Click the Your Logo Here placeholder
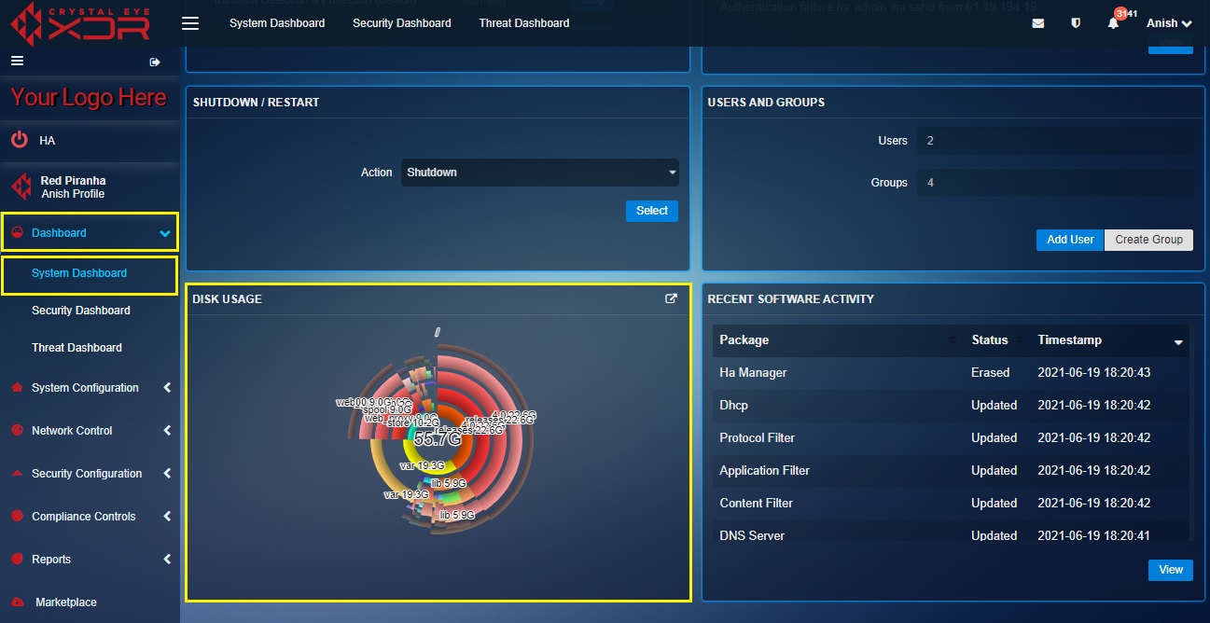1210x623 pixels. (x=89, y=98)
